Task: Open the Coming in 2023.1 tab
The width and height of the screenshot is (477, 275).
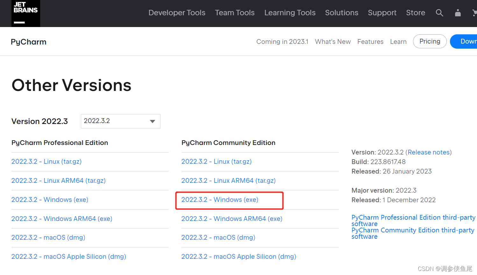Action: (x=282, y=42)
